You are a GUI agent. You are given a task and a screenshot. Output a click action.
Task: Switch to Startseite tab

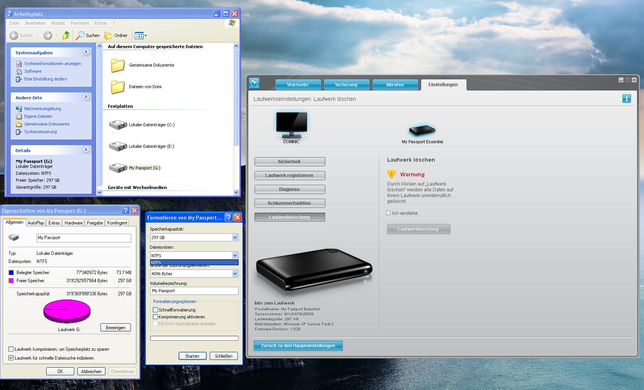point(298,85)
